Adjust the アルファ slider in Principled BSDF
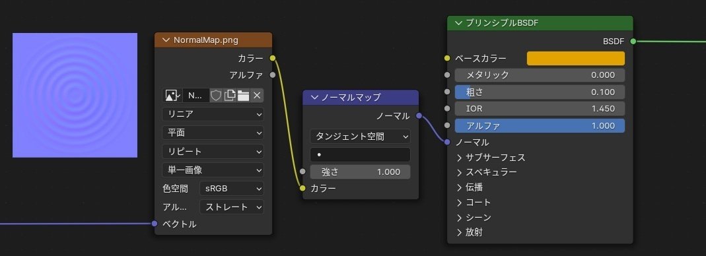This screenshot has height=256, width=706. pos(540,125)
